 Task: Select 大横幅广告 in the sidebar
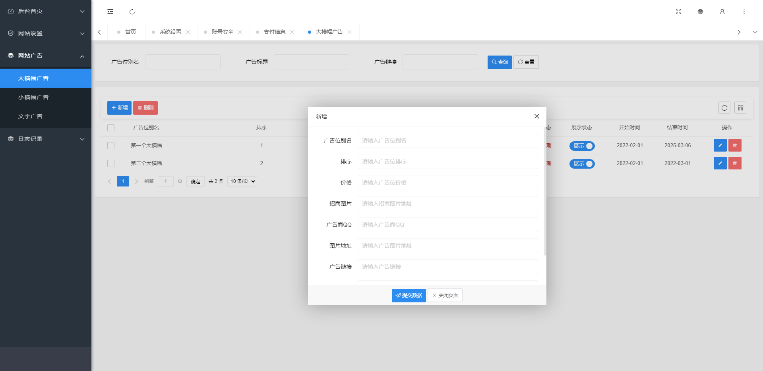[46, 78]
